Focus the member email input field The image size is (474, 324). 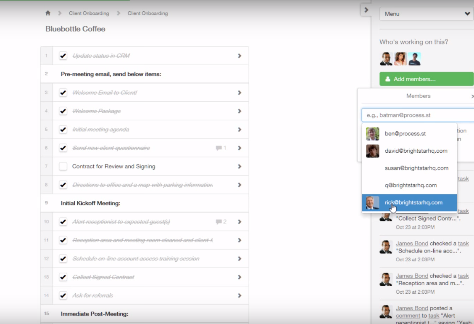click(x=418, y=115)
